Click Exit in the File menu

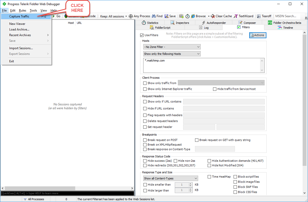[x=26, y=61]
